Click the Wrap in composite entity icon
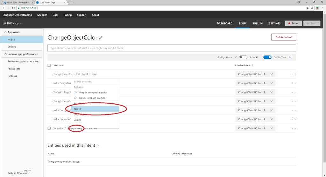The width and height of the screenshot is (326, 177). tap(75, 92)
